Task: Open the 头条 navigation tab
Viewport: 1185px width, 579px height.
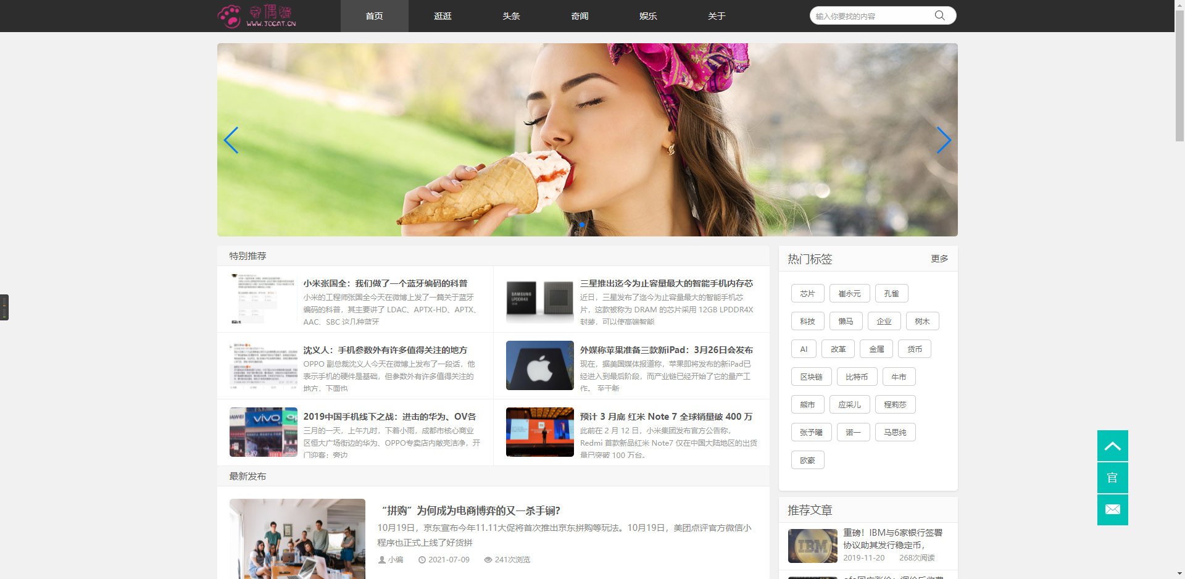Action: click(511, 16)
